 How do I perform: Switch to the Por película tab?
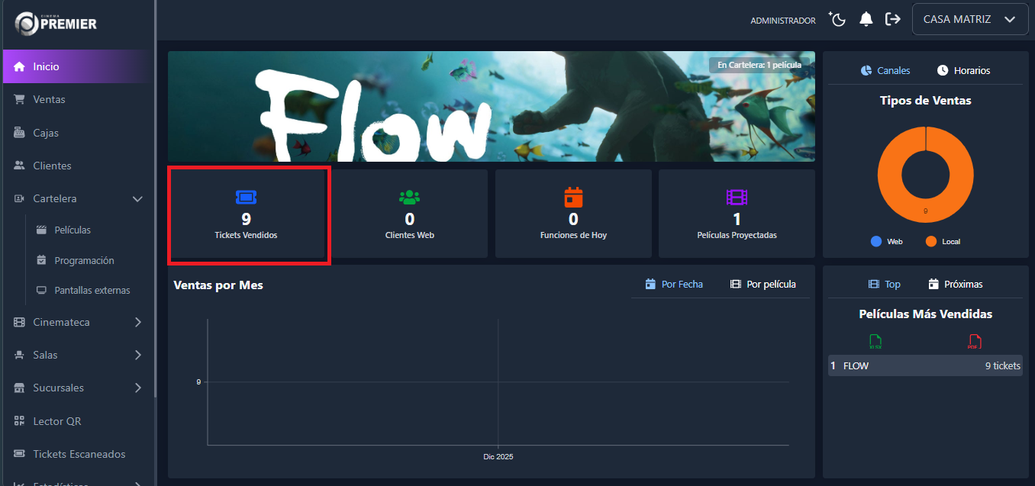(763, 284)
